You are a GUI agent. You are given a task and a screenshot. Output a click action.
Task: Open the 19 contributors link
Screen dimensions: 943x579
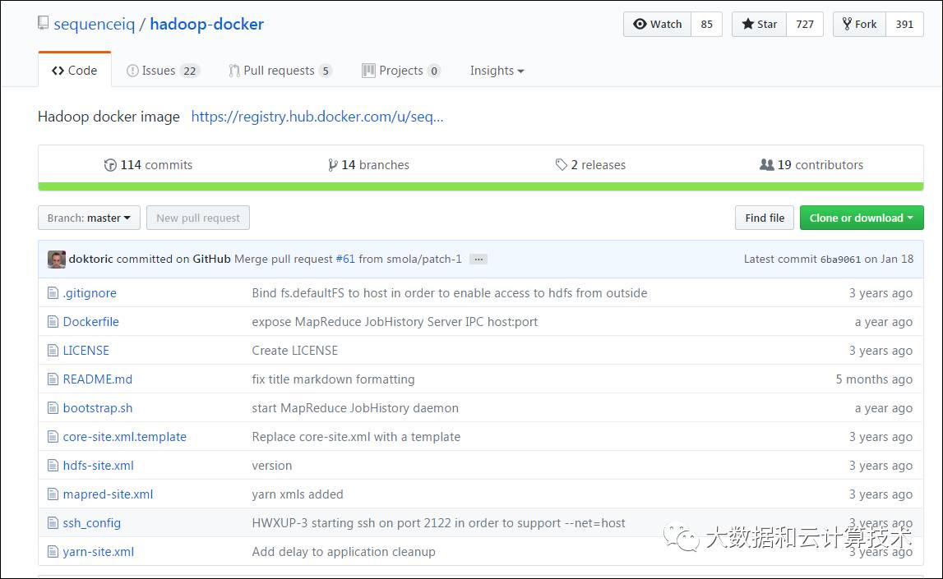coord(811,165)
